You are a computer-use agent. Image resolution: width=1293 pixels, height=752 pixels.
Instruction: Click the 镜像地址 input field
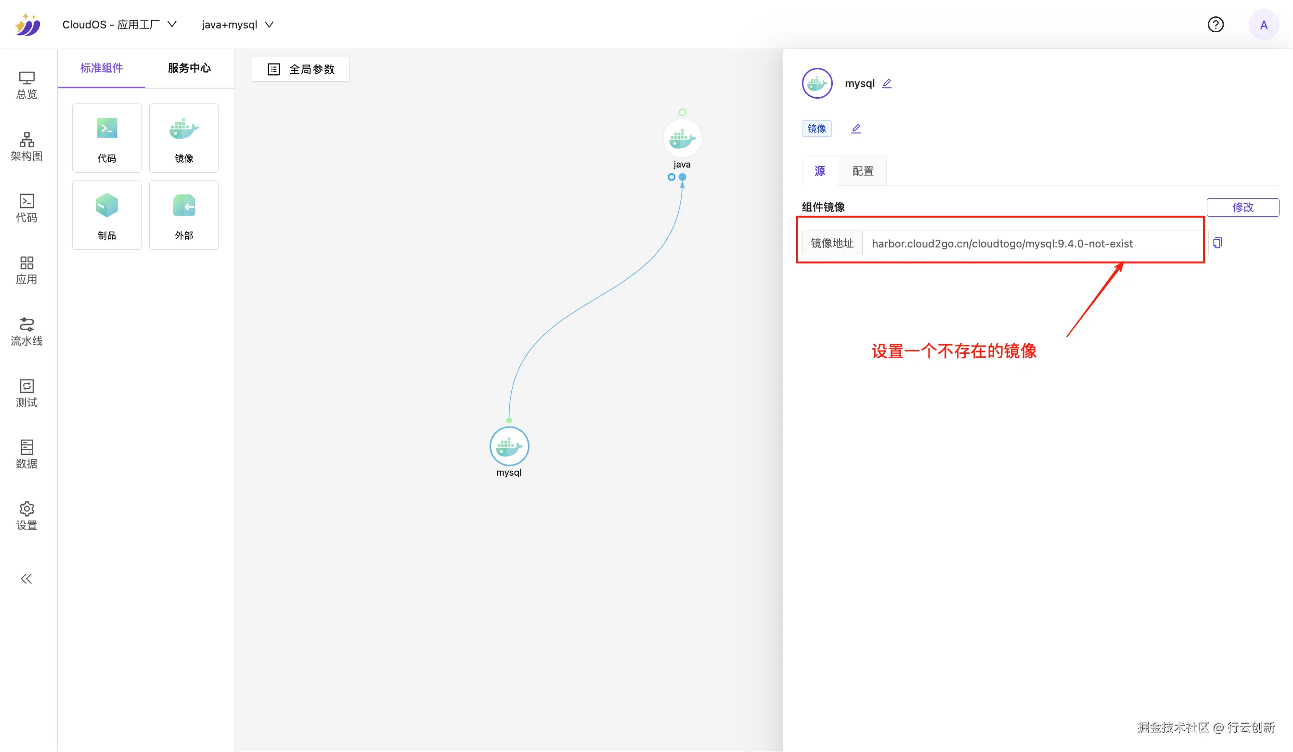coord(1031,243)
